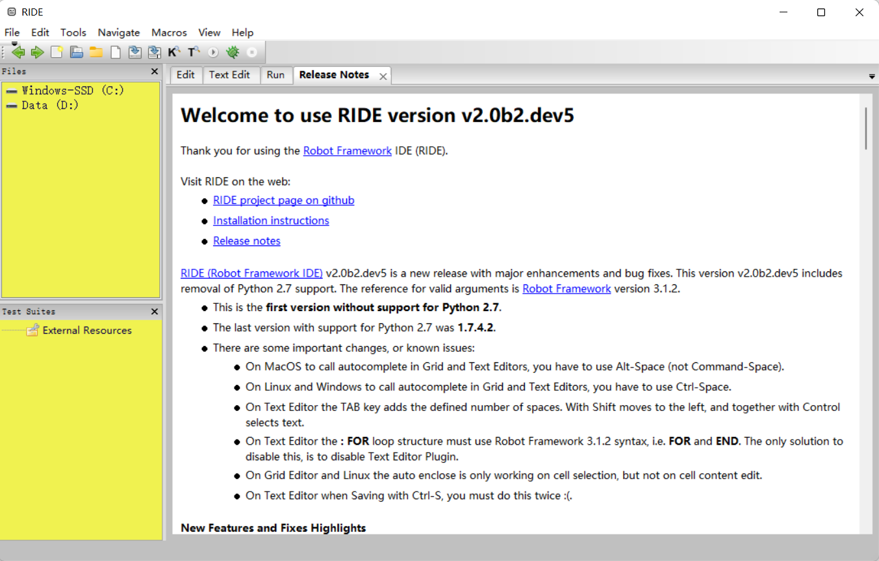The image size is (879, 561).
Task: Run tests in debug mode via bug icon
Action: click(233, 52)
